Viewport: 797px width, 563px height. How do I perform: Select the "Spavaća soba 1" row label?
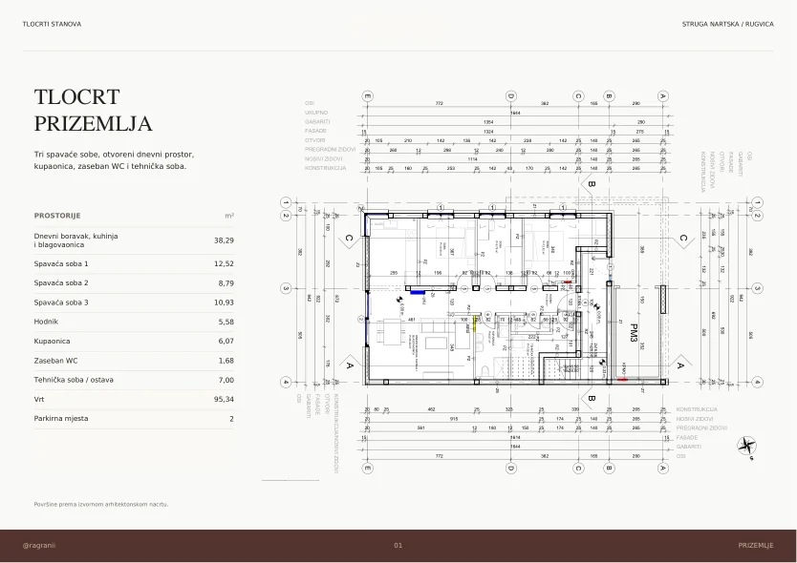[61, 264]
